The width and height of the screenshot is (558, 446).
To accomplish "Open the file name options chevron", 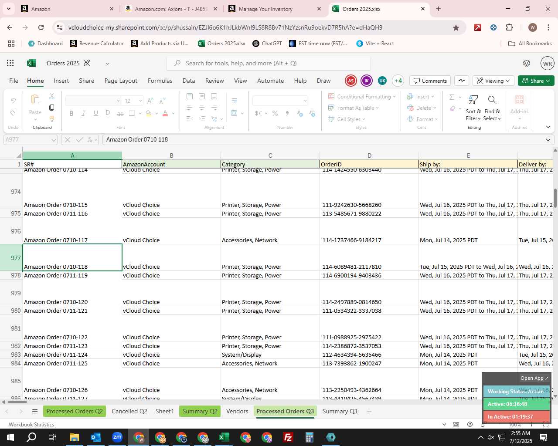I will [107, 63].
